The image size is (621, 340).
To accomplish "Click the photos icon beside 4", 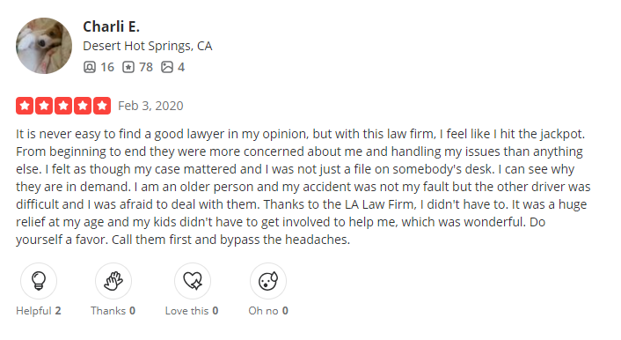I will [x=167, y=67].
